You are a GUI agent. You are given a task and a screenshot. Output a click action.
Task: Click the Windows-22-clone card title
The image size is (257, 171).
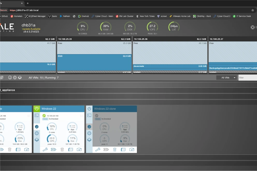click(x=105, y=109)
